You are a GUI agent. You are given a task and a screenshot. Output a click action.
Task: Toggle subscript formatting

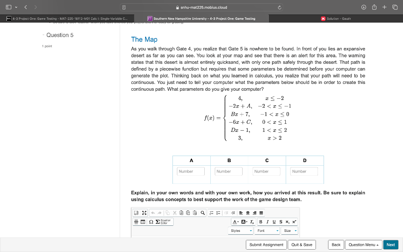288,222
